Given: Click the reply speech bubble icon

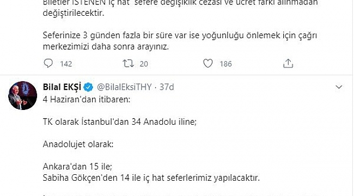Looking at the screenshot, I should (48, 64).
